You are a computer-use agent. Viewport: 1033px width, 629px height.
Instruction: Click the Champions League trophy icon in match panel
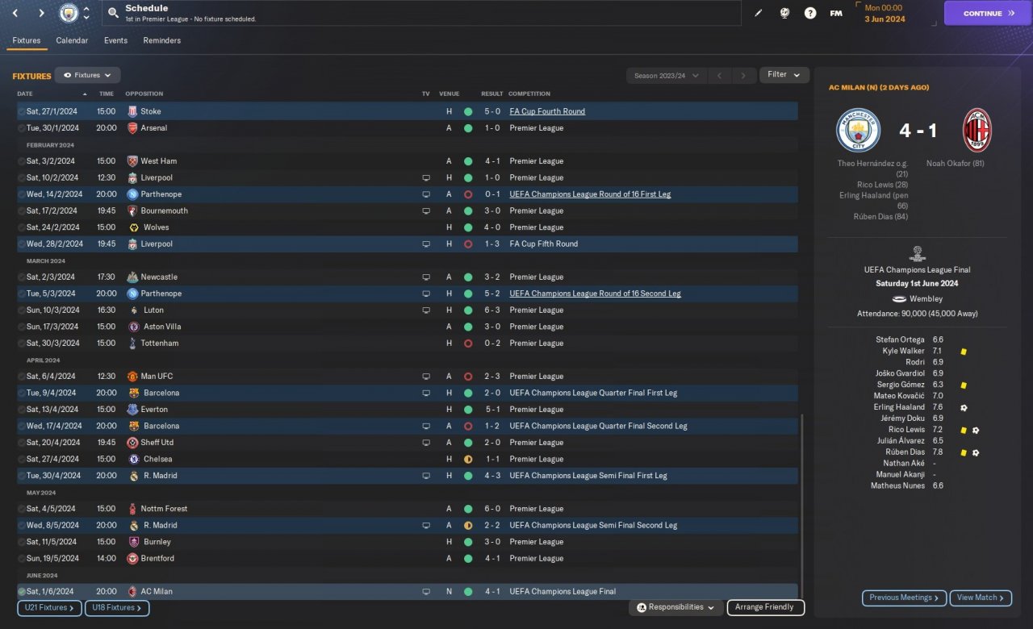pos(918,253)
